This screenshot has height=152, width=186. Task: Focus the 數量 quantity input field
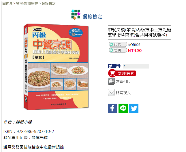click(x=136, y=66)
